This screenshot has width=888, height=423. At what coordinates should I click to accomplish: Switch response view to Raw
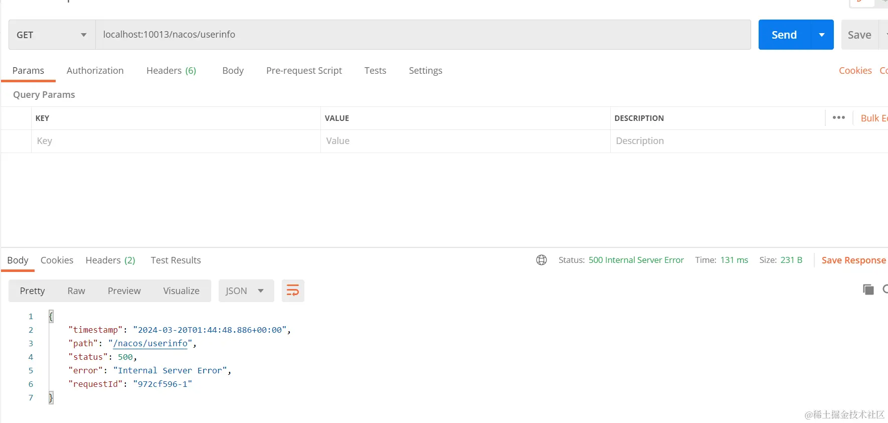point(76,291)
